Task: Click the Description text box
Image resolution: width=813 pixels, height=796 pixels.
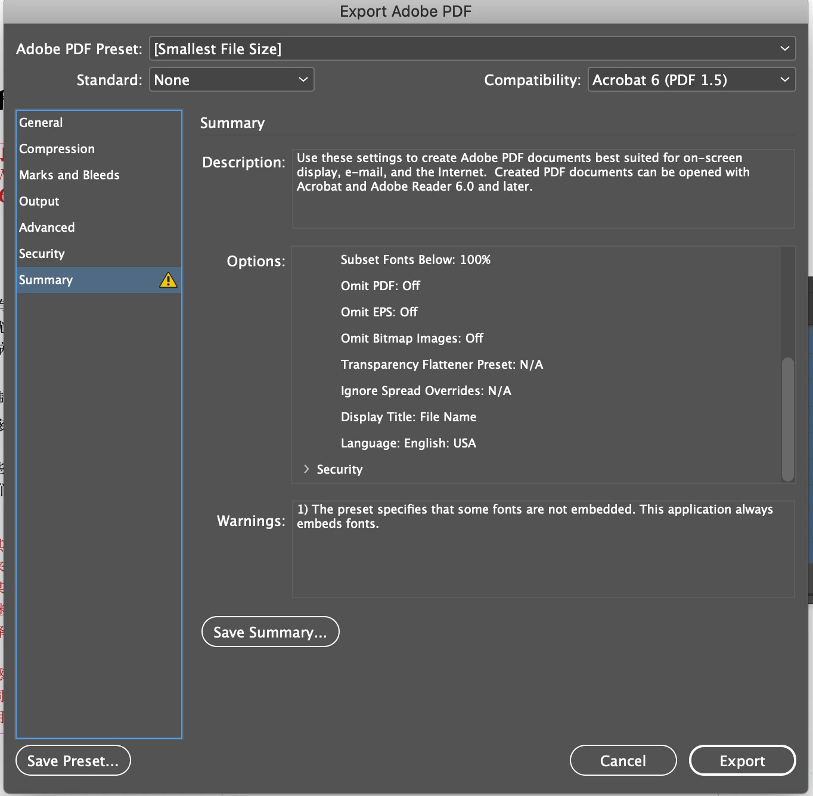Action: coord(544,188)
